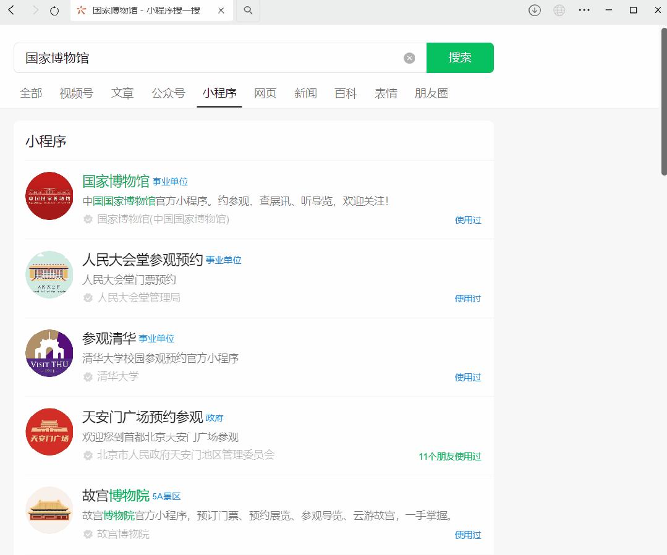This screenshot has height=555, width=667.
Task: Clear the search box text
Action: pos(409,58)
